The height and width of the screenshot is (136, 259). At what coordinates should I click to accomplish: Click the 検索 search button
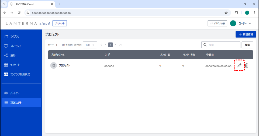click(247, 45)
